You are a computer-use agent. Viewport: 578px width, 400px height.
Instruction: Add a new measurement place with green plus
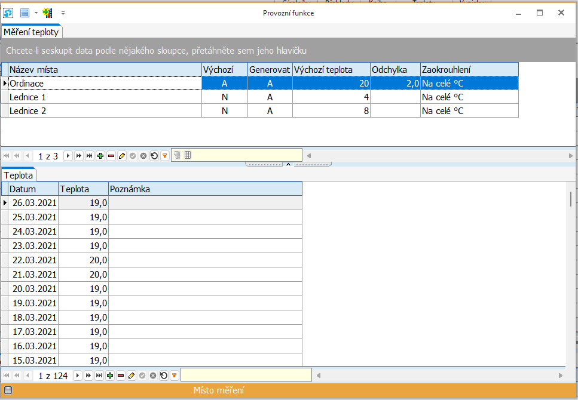pos(100,156)
